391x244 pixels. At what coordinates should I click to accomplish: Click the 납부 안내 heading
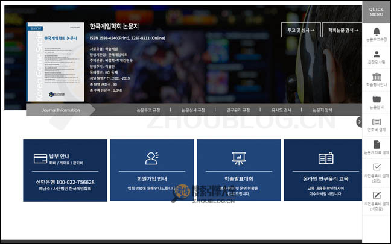[59, 157]
